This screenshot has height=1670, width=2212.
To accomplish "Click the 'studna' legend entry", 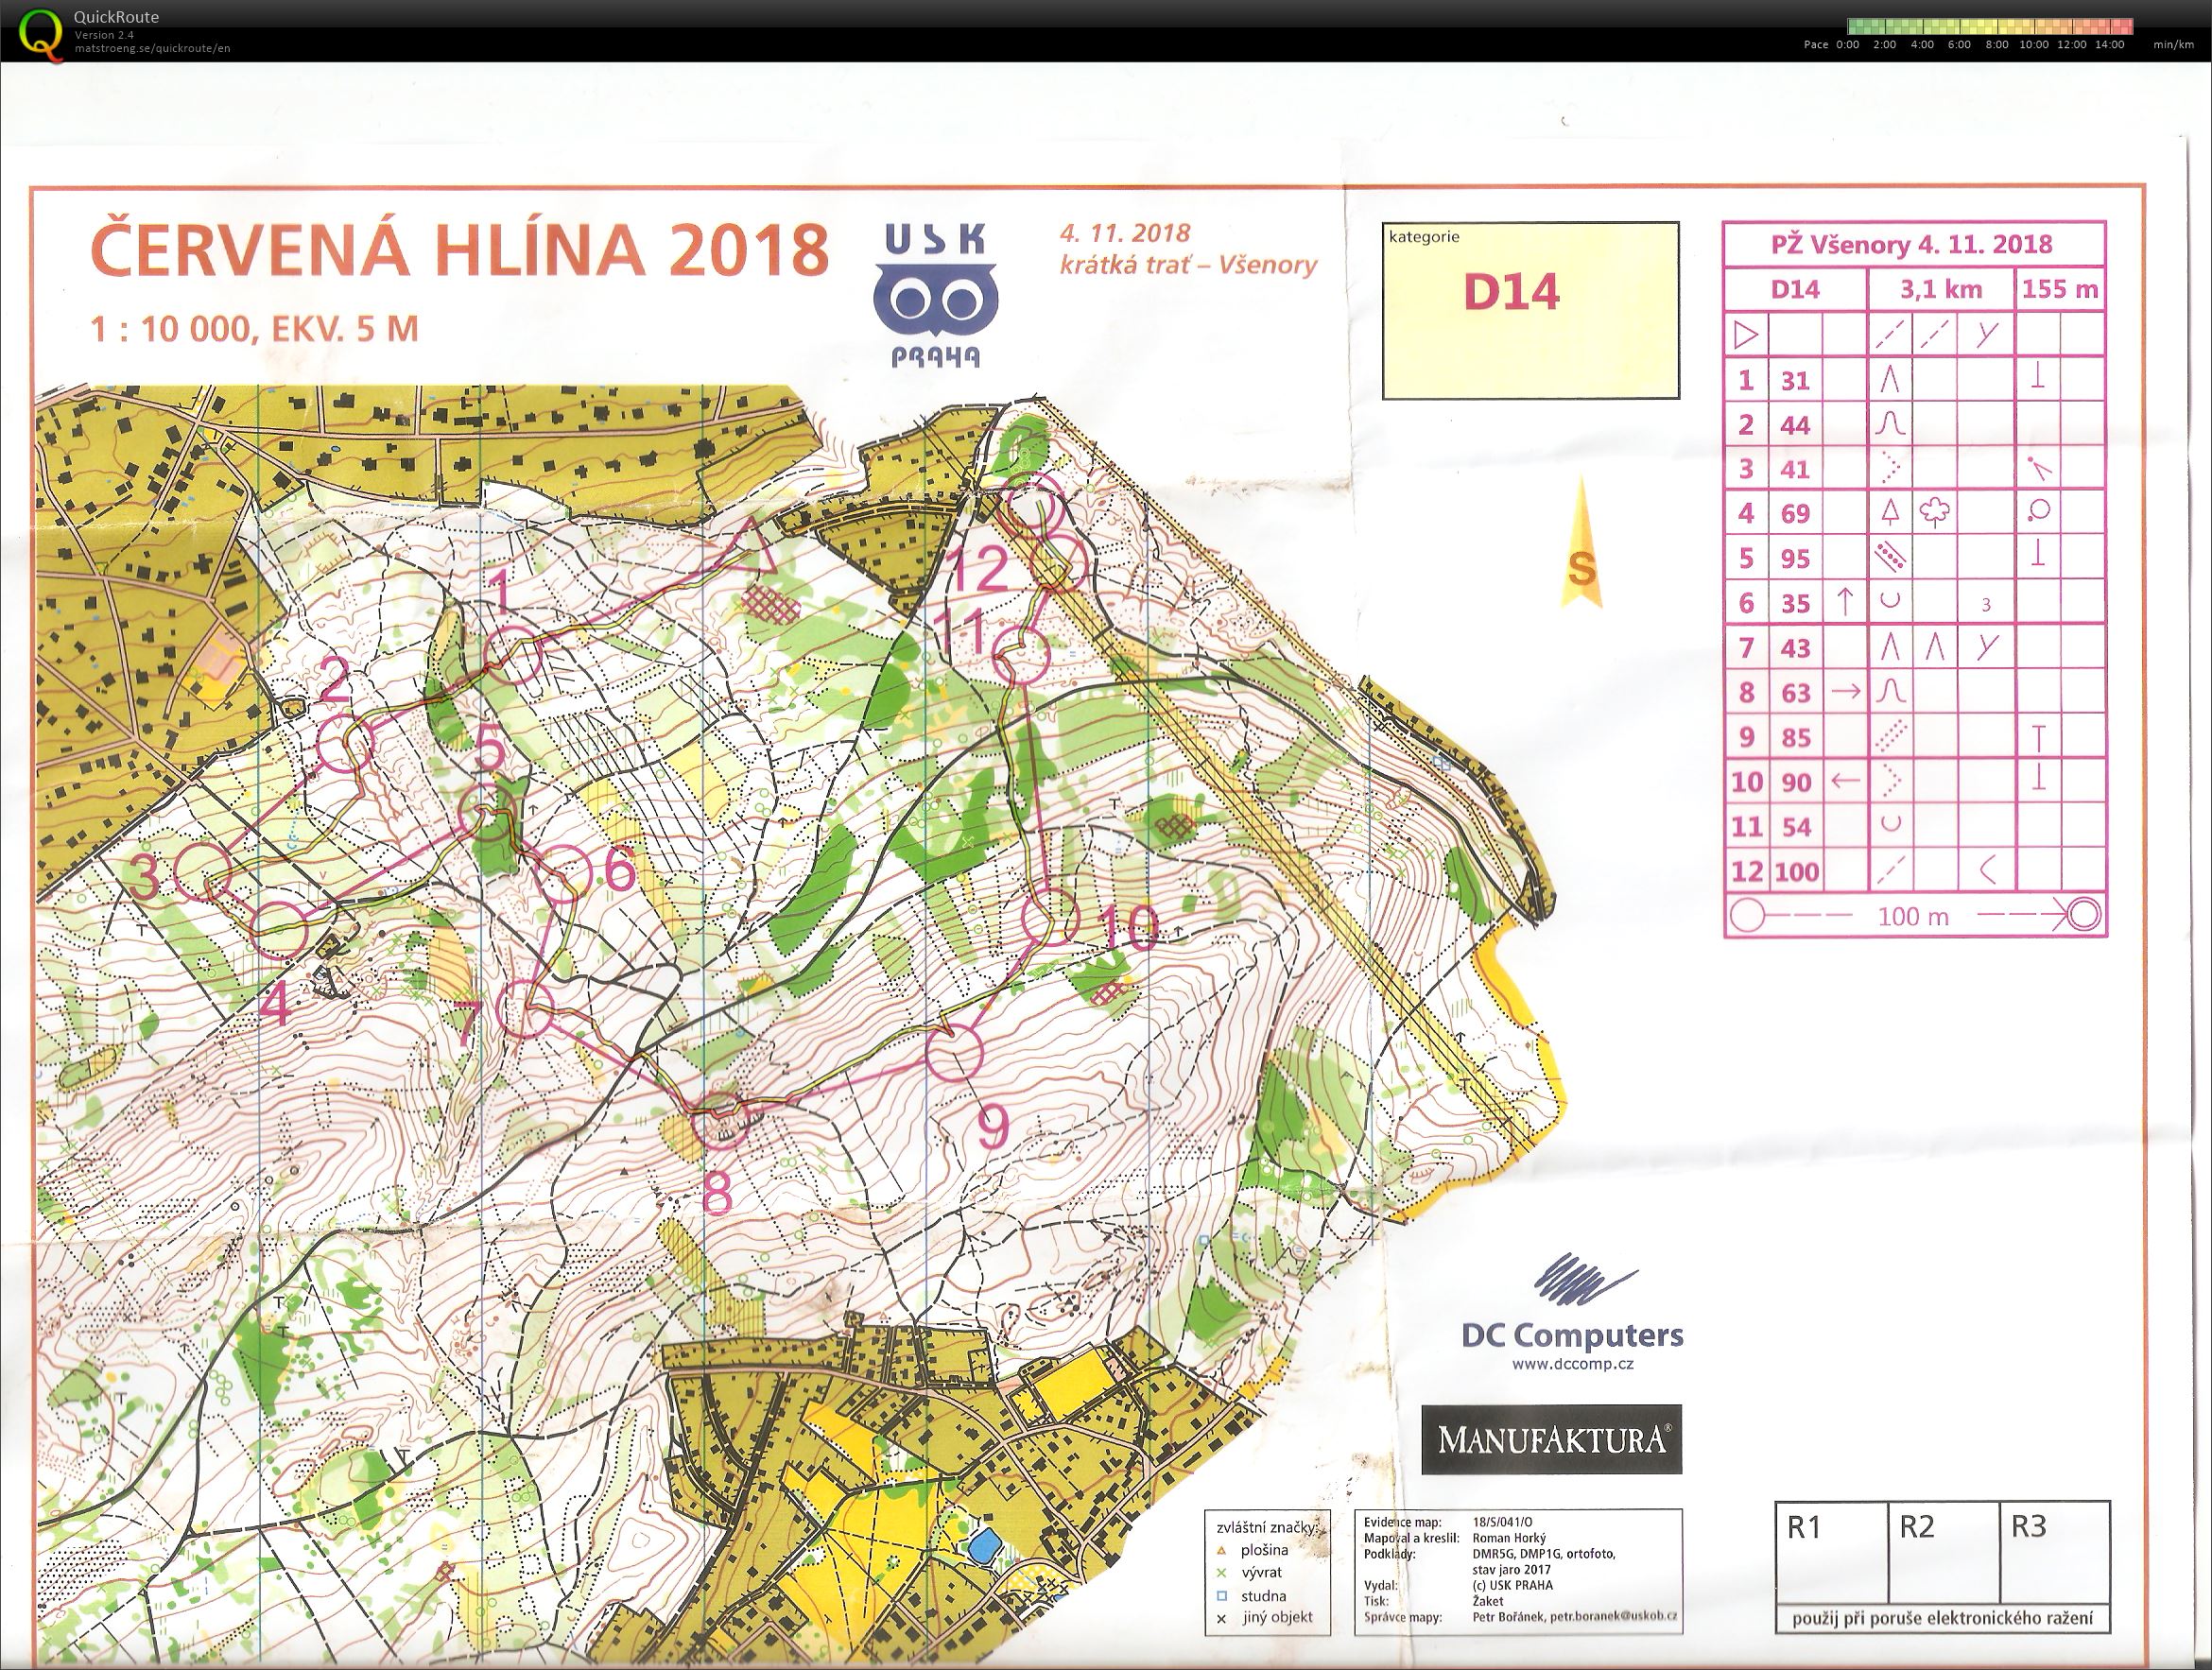I will [1263, 1597].
